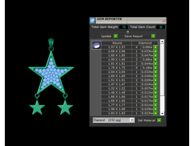Click the 0.08tw weight cell
The width and height of the screenshot is (194, 146).
point(148,60)
